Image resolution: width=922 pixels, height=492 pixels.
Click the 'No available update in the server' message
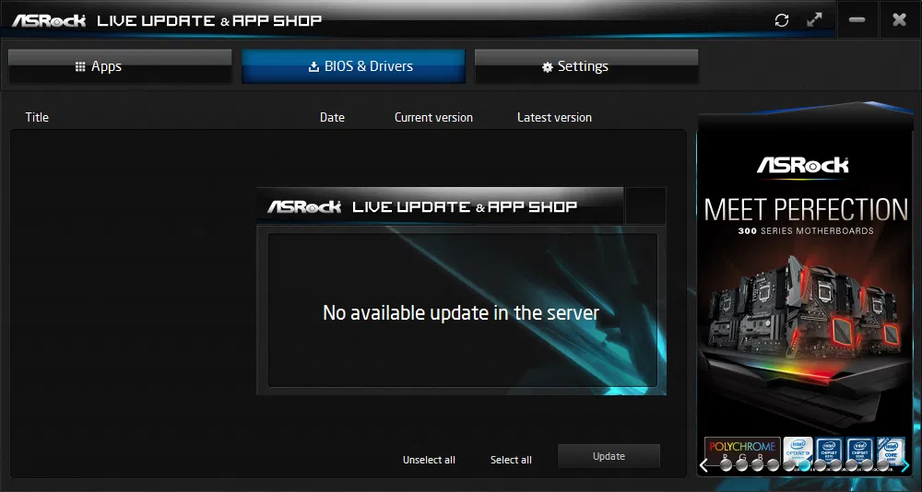[461, 312]
